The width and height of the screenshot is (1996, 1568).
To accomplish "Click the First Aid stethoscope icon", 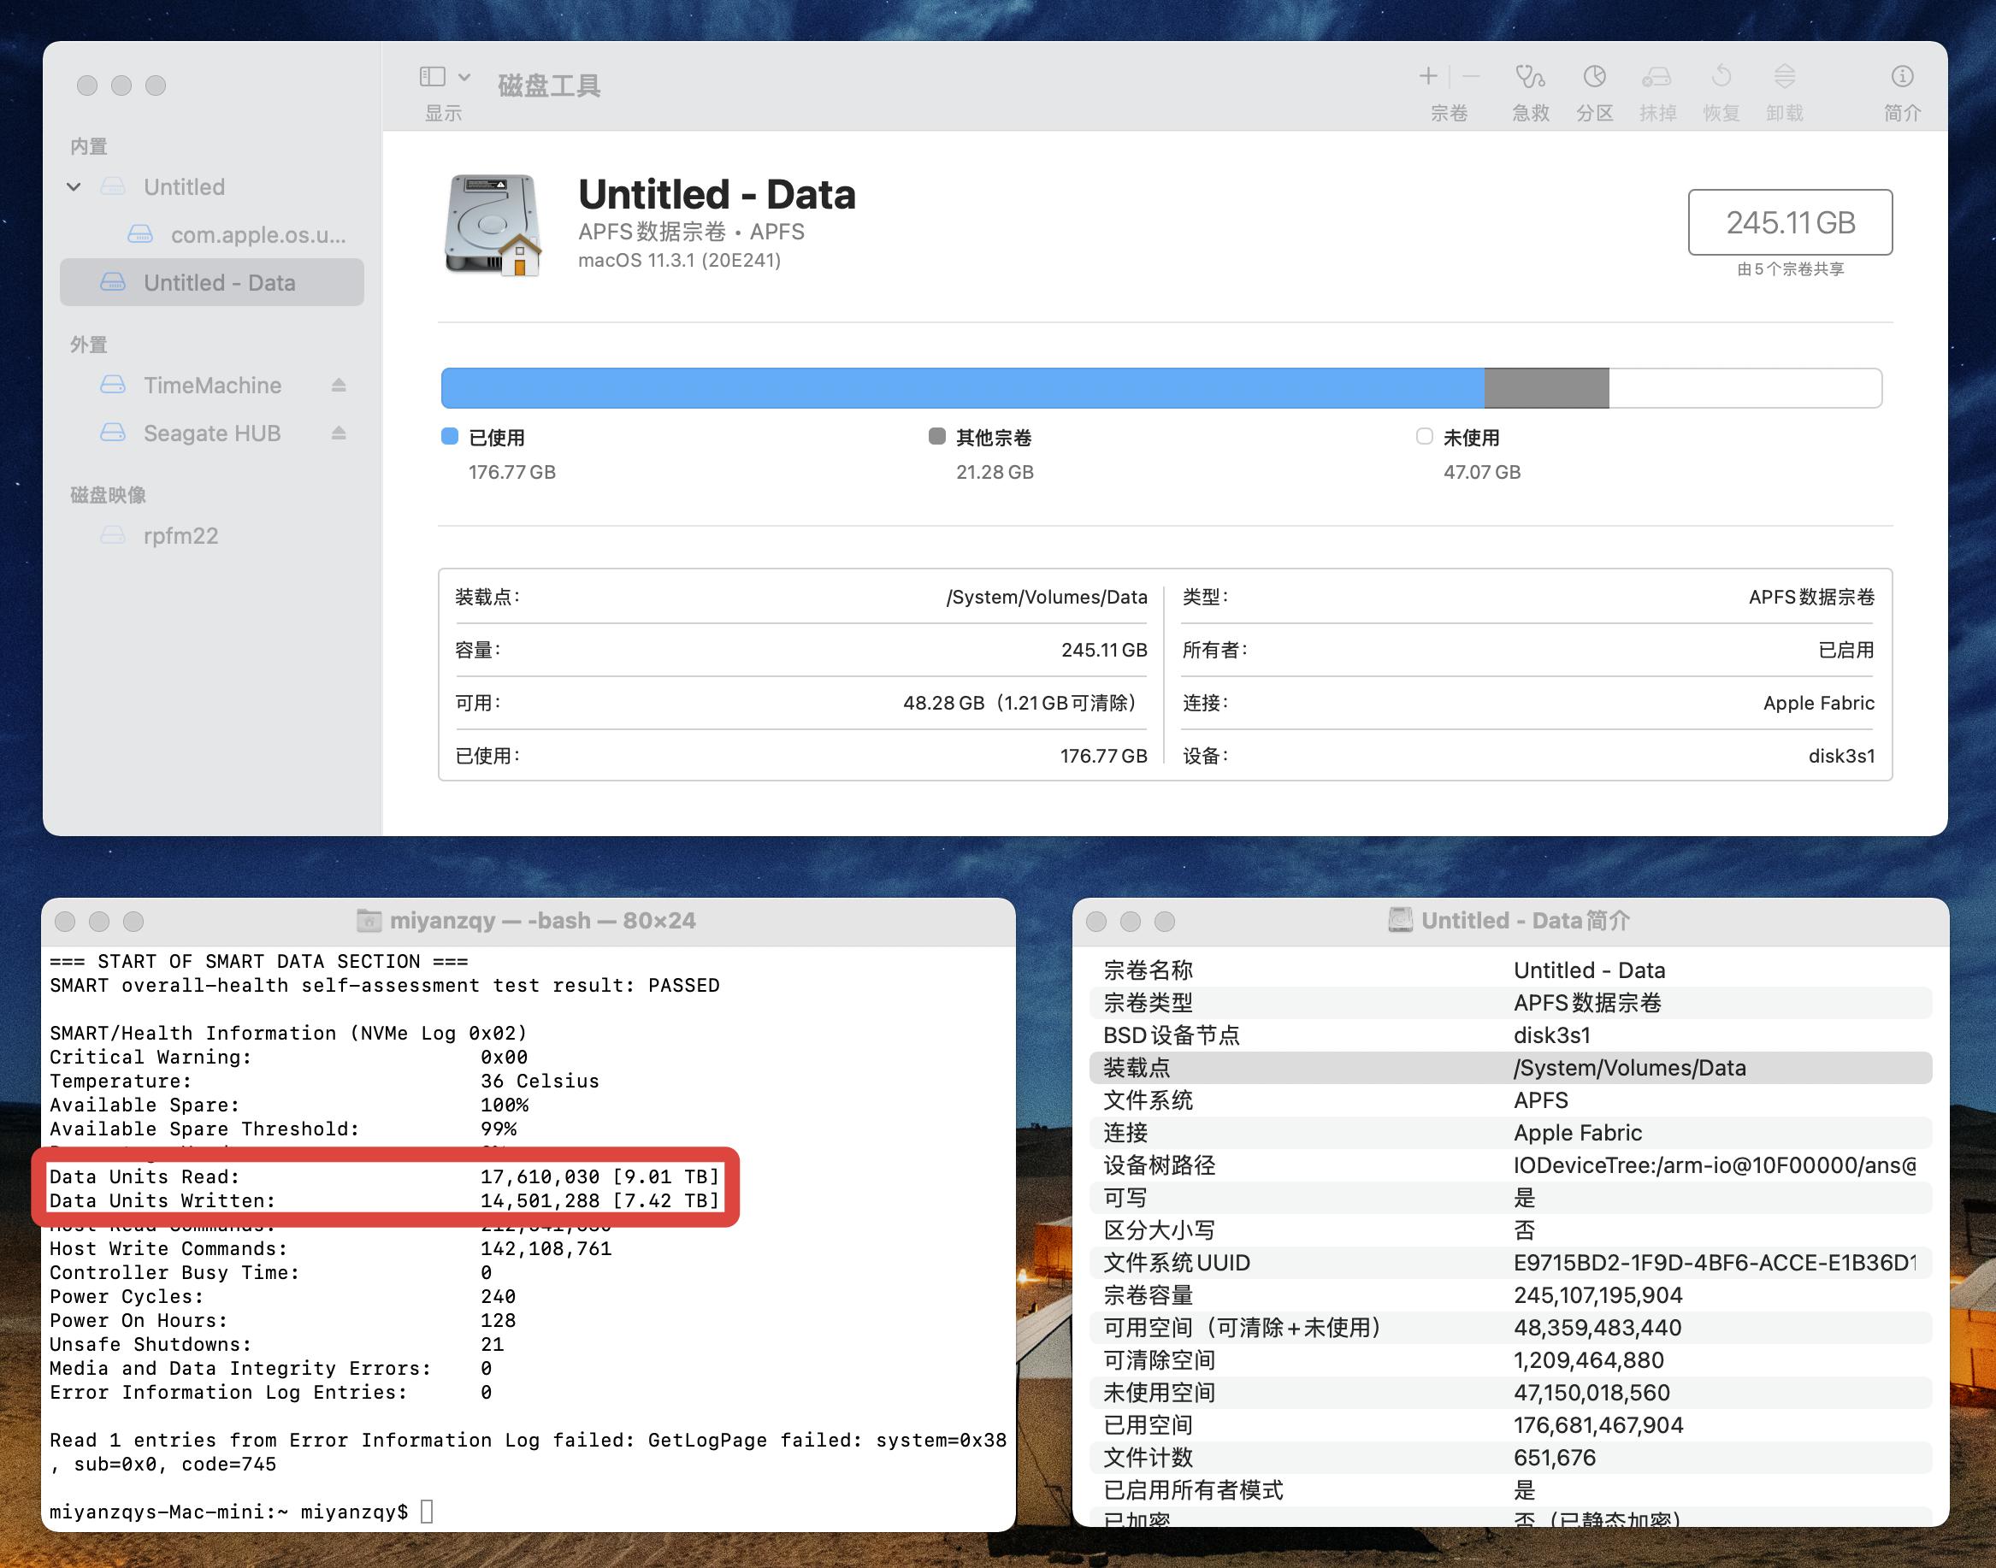I will 1530,76.
